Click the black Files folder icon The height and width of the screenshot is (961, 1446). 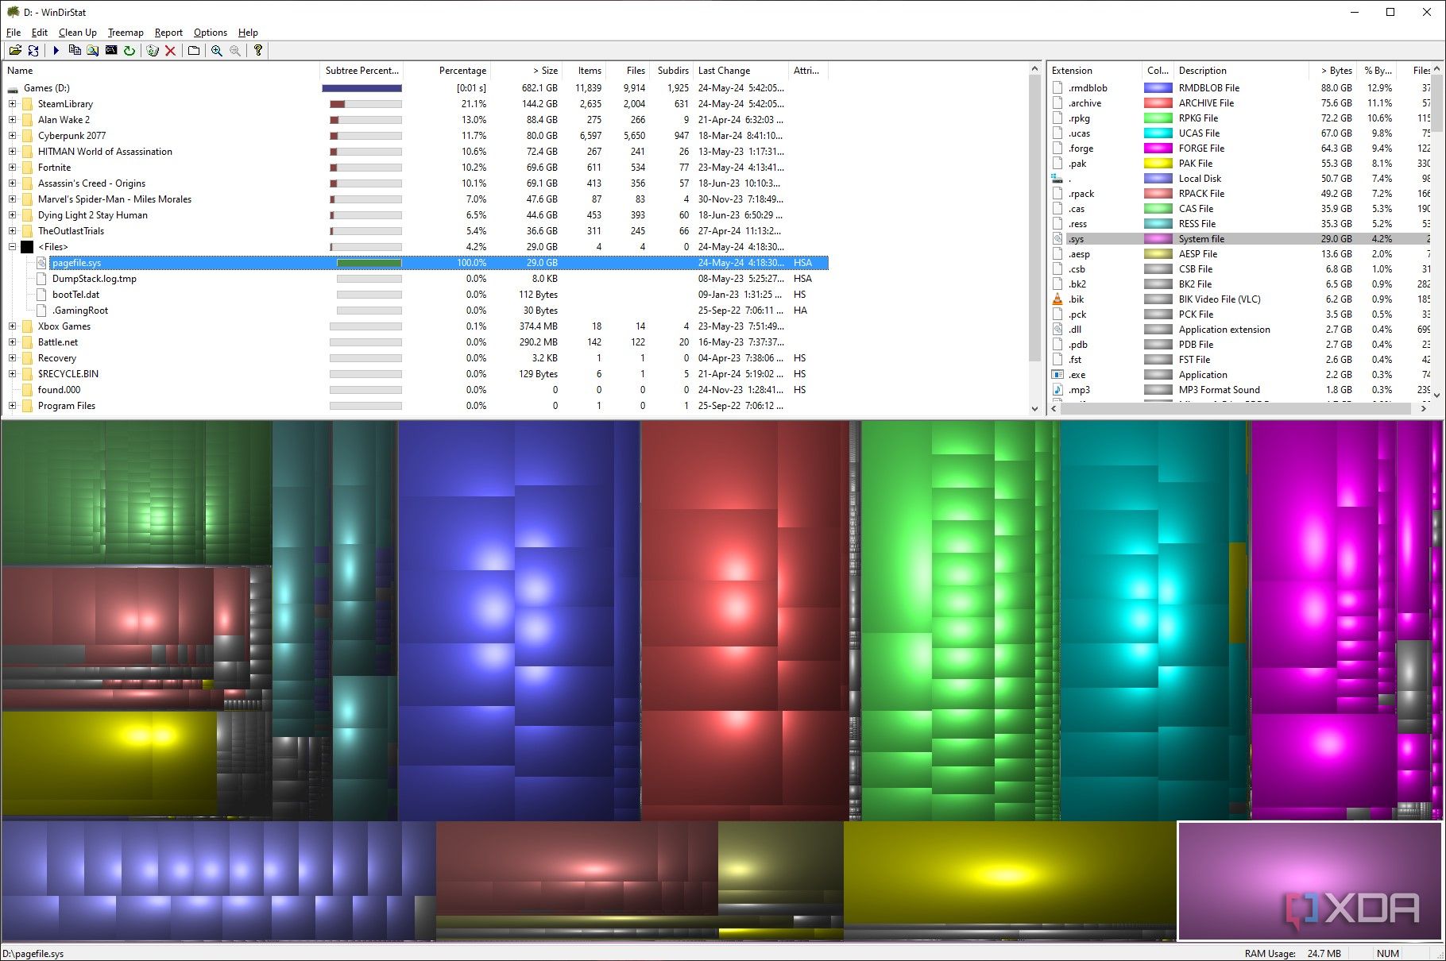(27, 247)
